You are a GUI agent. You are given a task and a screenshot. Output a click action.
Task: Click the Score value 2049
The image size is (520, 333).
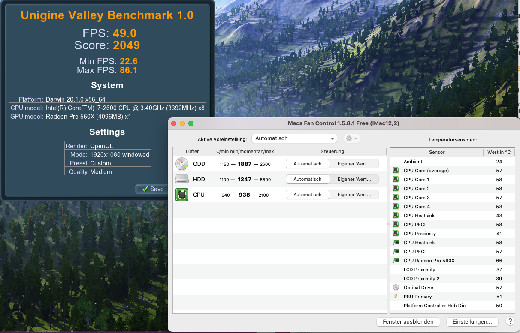127,45
